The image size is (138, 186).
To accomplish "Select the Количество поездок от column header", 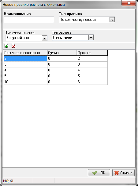I will click(x=25, y=53).
